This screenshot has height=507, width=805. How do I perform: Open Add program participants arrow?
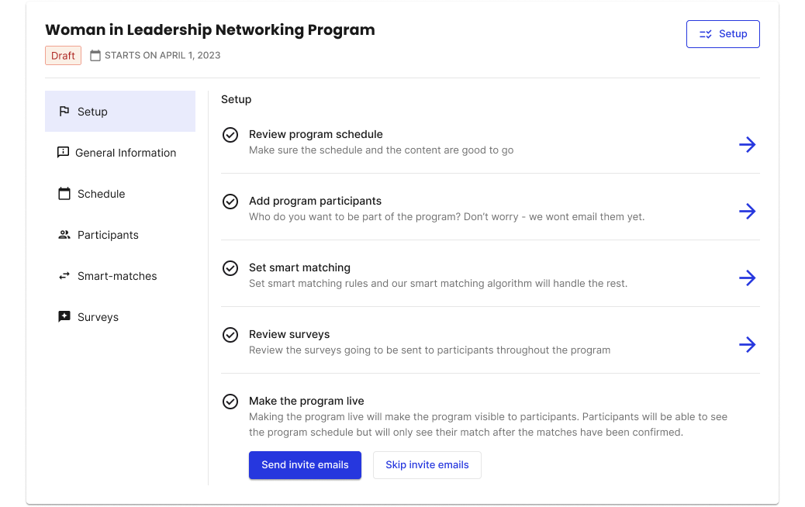747,211
